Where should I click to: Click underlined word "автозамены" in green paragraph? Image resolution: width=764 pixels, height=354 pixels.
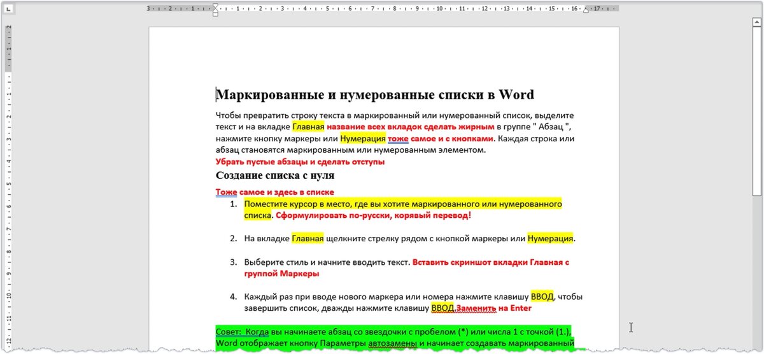pyautogui.click(x=392, y=343)
